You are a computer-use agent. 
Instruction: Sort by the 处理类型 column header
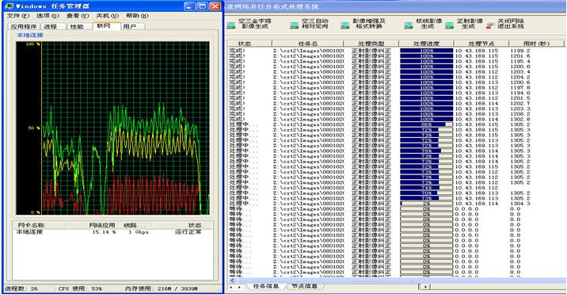pyautogui.click(x=371, y=44)
